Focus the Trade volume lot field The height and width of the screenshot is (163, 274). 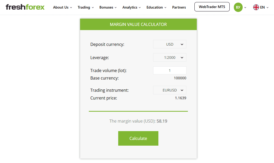pos(170,70)
